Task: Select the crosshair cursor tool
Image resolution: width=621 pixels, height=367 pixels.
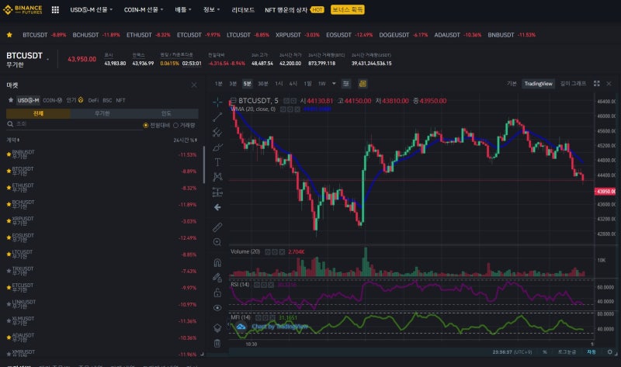Action: click(217, 102)
